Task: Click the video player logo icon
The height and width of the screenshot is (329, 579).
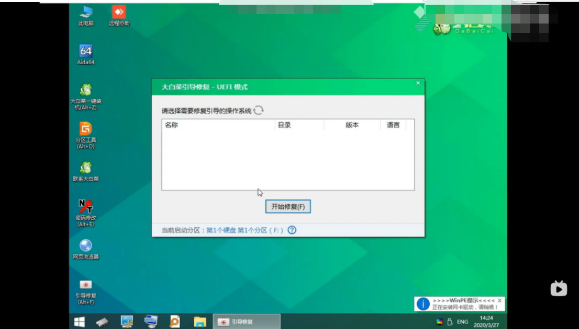Action: [x=559, y=288]
